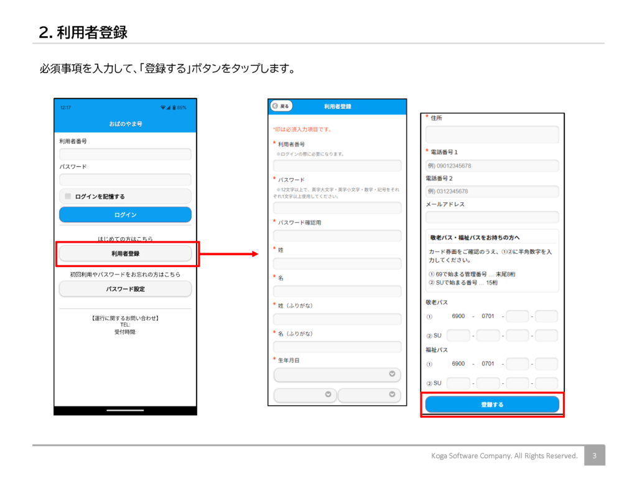Focus the パスワード確認用 field
This screenshot has height=478, width=637.
(x=337, y=235)
